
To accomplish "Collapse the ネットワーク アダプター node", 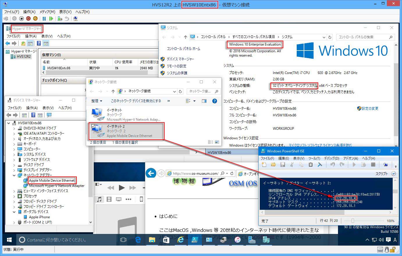I will tap(14, 175).
